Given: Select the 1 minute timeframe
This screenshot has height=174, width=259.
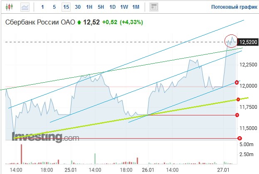Looking at the screenshot, I should pyautogui.click(x=42, y=7).
